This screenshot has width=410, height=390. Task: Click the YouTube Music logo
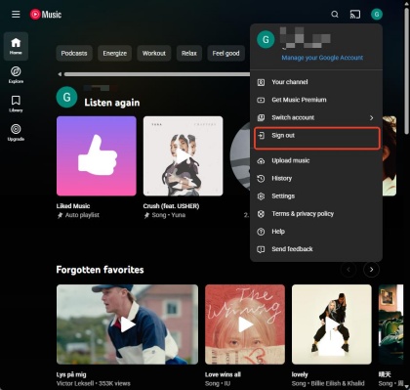point(46,15)
